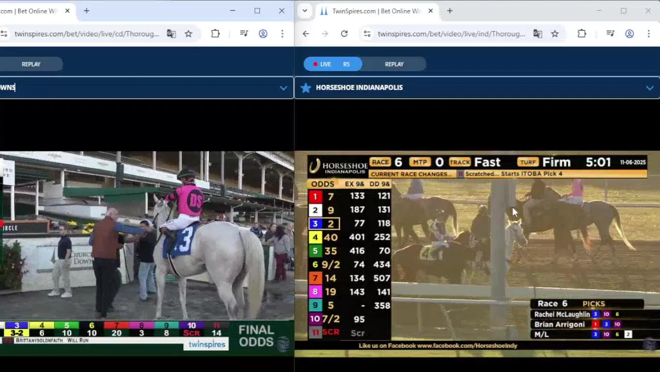Click translate icon in left window address bar
The height and width of the screenshot is (372, 660).
pyautogui.click(x=171, y=34)
